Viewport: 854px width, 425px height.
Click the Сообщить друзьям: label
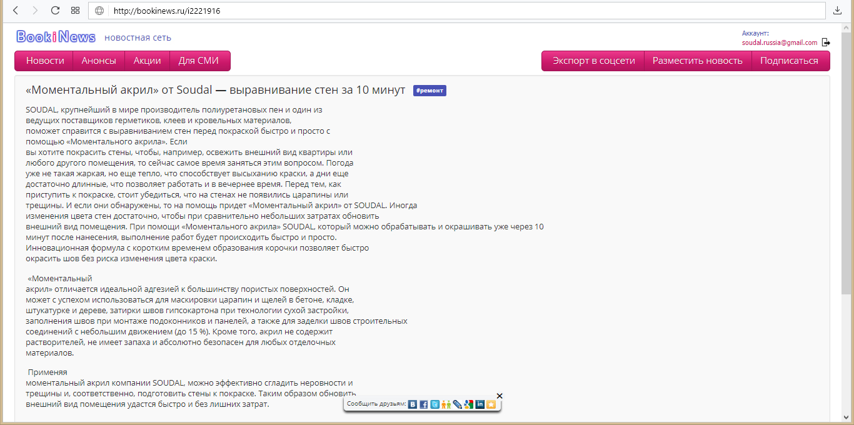376,404
